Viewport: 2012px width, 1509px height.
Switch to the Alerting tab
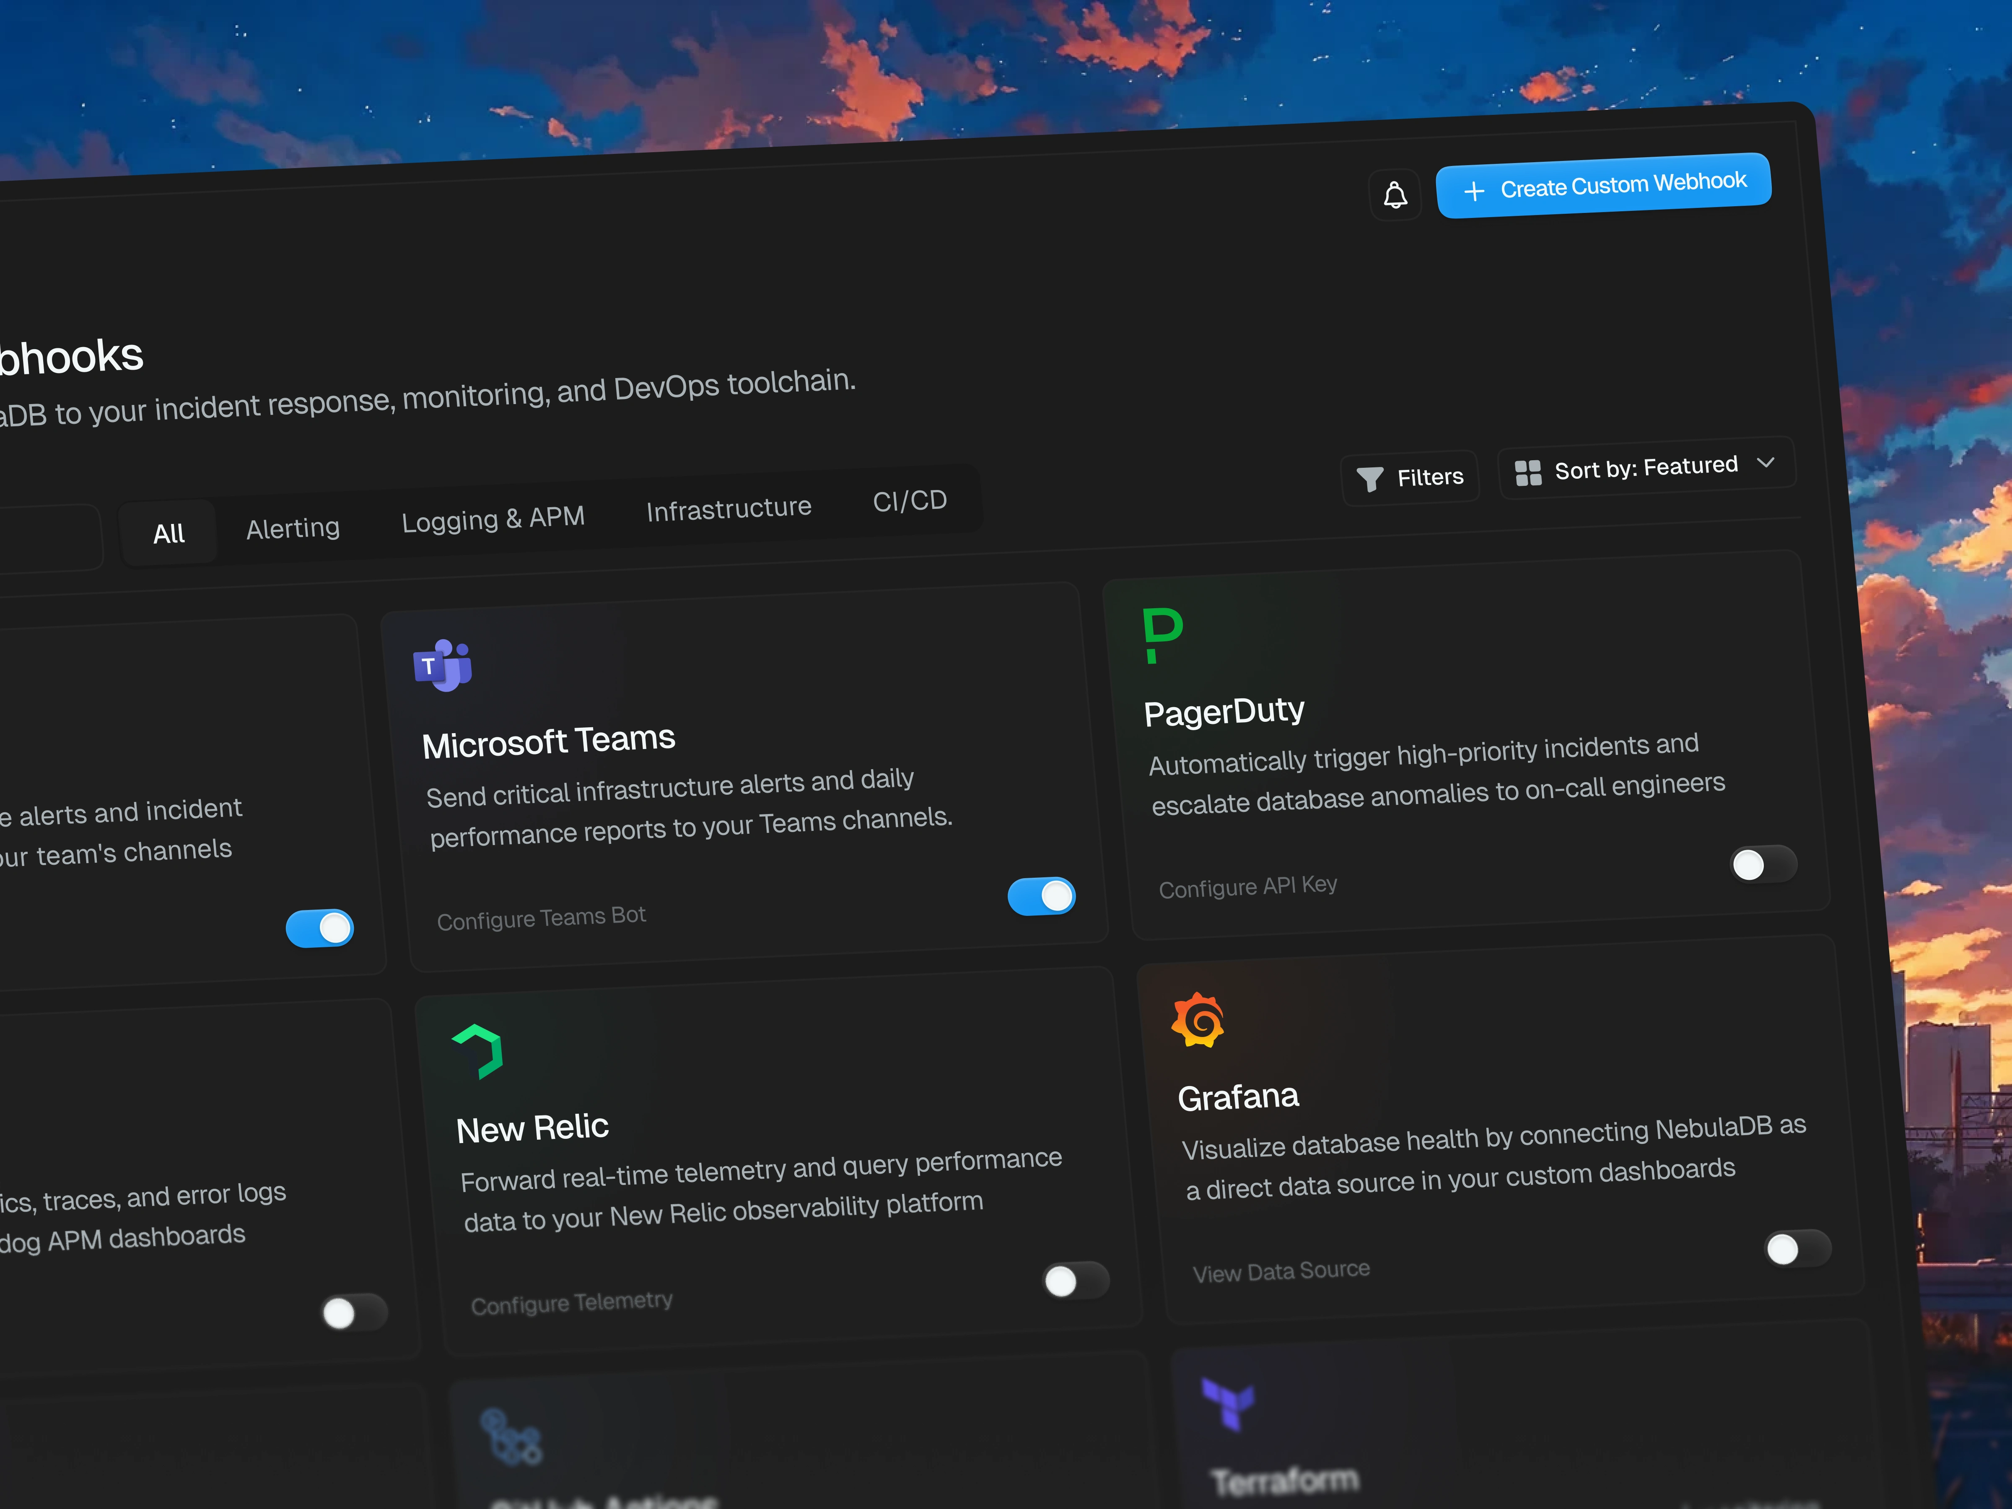point(293,529)
